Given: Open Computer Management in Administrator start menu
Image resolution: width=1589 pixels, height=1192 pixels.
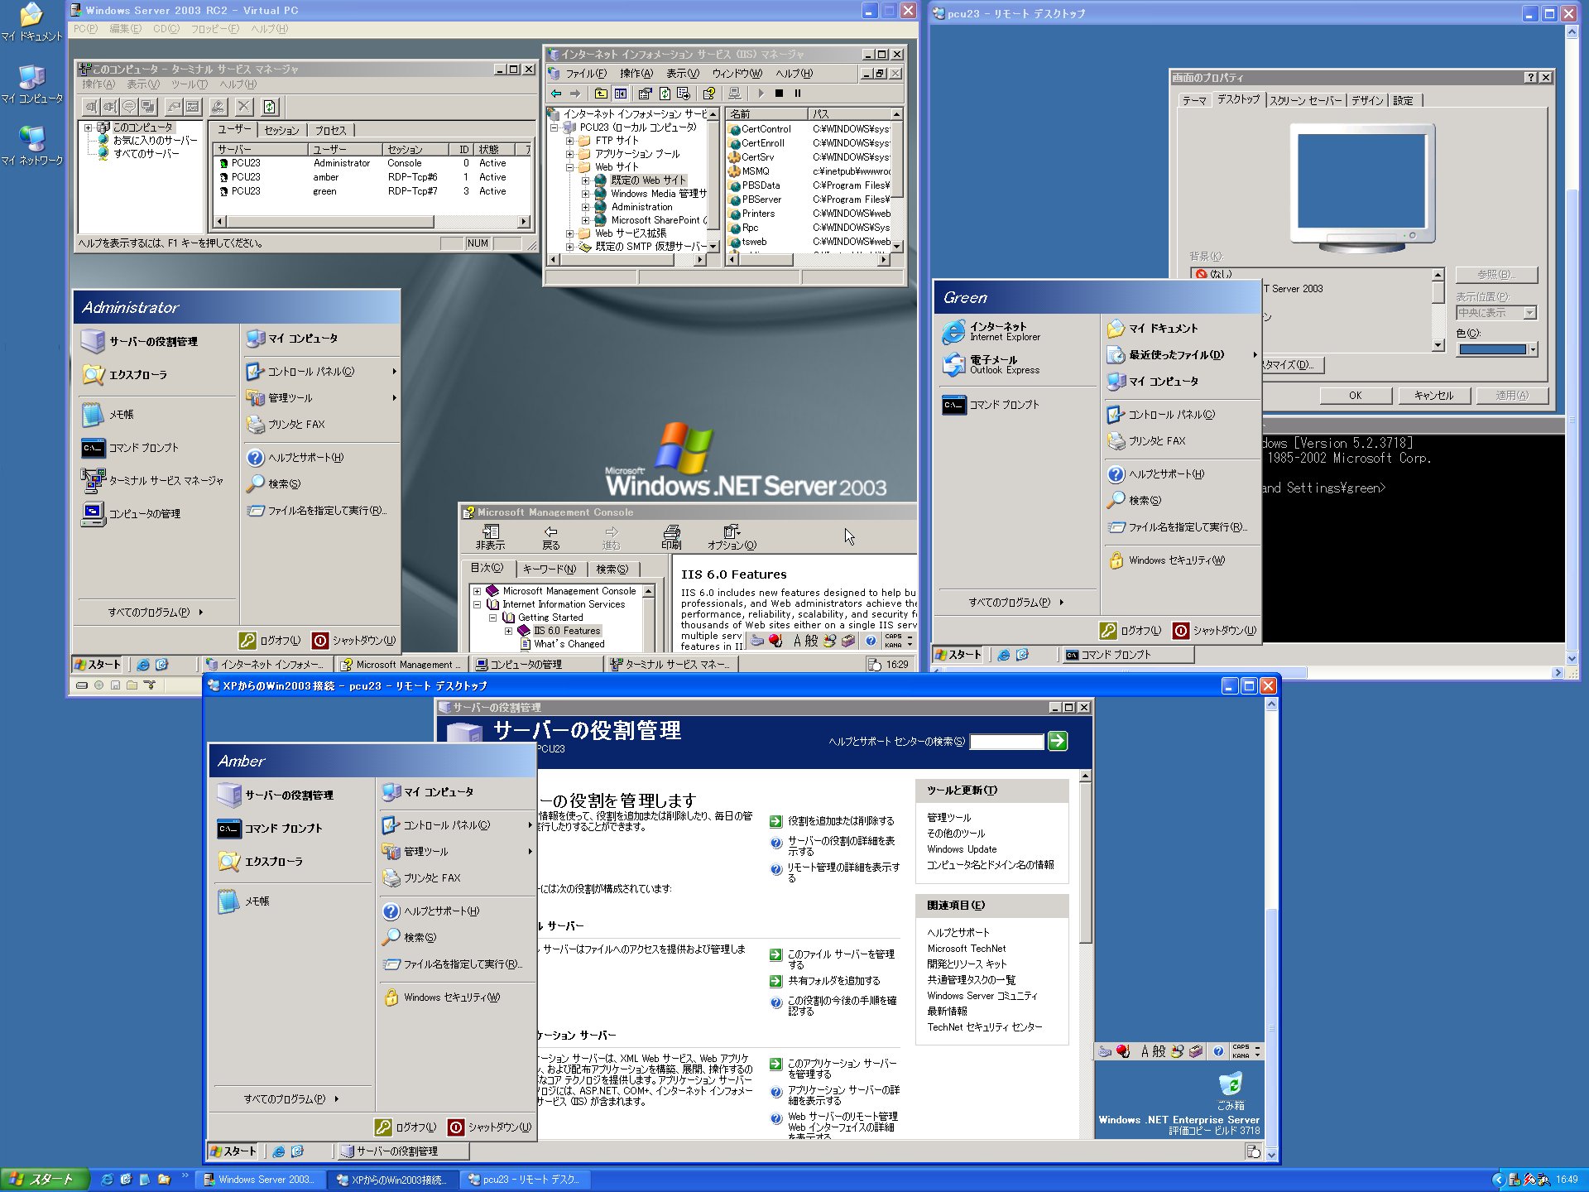Looking at the screenshot, I should tap(131, 514).
